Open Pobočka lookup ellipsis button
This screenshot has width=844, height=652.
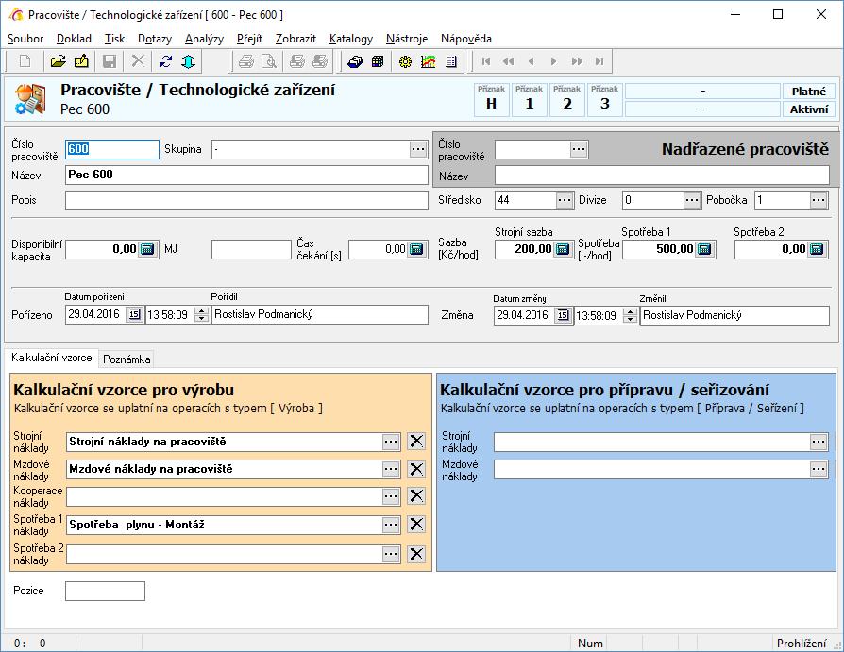[819, 200]
